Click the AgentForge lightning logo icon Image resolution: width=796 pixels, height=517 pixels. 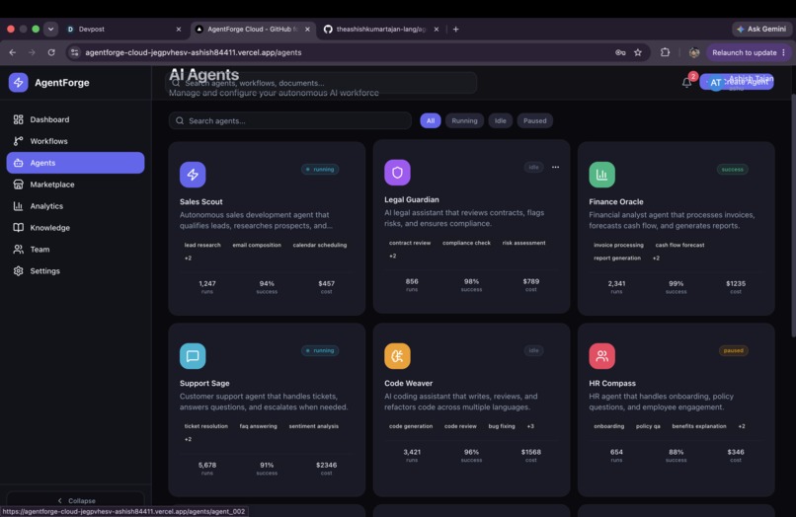pyautogui.click(x=19, y=82)
